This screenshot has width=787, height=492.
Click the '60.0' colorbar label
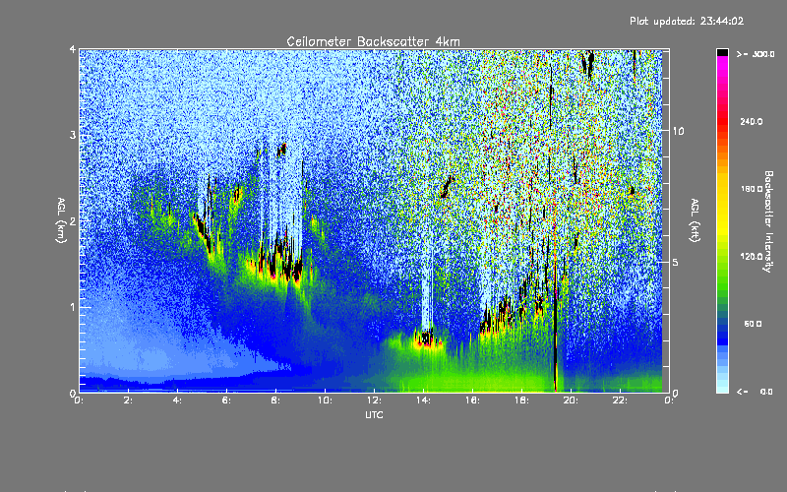753,324
